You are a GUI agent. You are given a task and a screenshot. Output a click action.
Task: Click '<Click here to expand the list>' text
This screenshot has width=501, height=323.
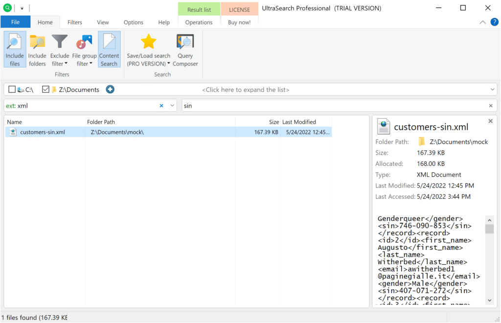click(x=246, y=90)
